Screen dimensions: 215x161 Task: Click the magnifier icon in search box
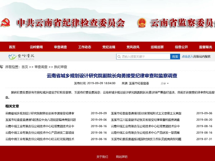pyautogui.click(x=119, y=57)
